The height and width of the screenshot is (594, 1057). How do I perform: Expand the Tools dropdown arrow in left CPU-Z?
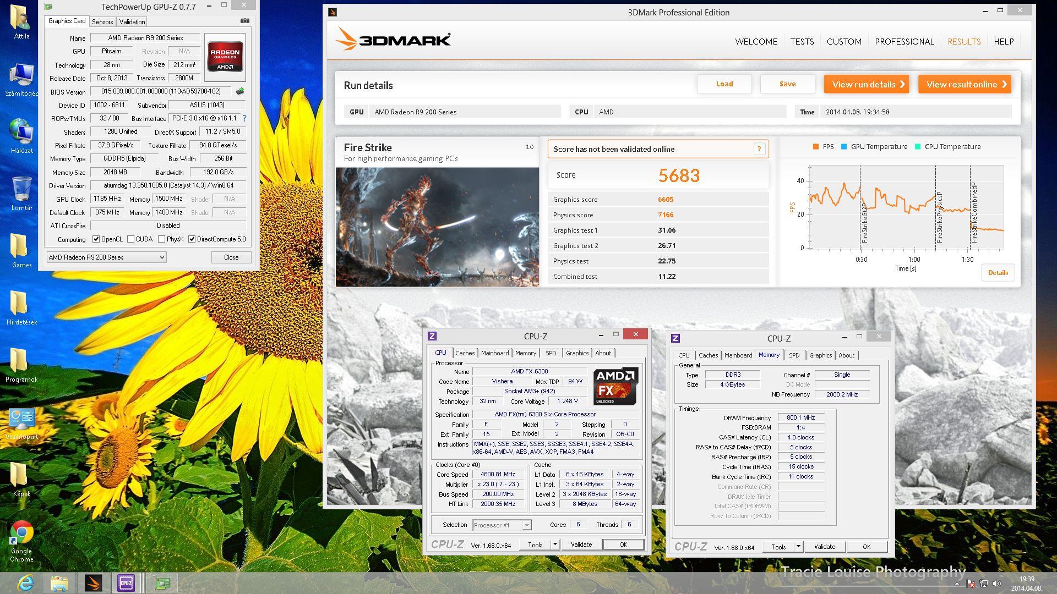(555, 544)
